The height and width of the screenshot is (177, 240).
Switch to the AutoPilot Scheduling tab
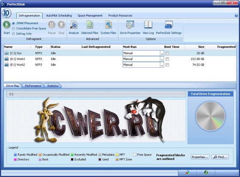[x=59, y=15]
